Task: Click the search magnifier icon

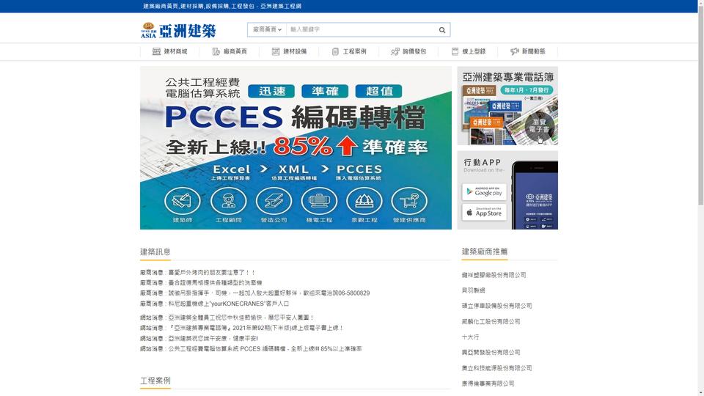Action: coord(441,30)
